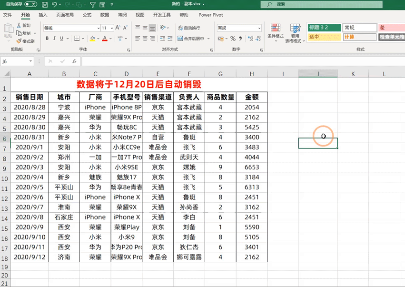The width and height of the screenshot is (405, 287).
Task: Apply the 常规 cell style
Action: click(x=359, y=28)
